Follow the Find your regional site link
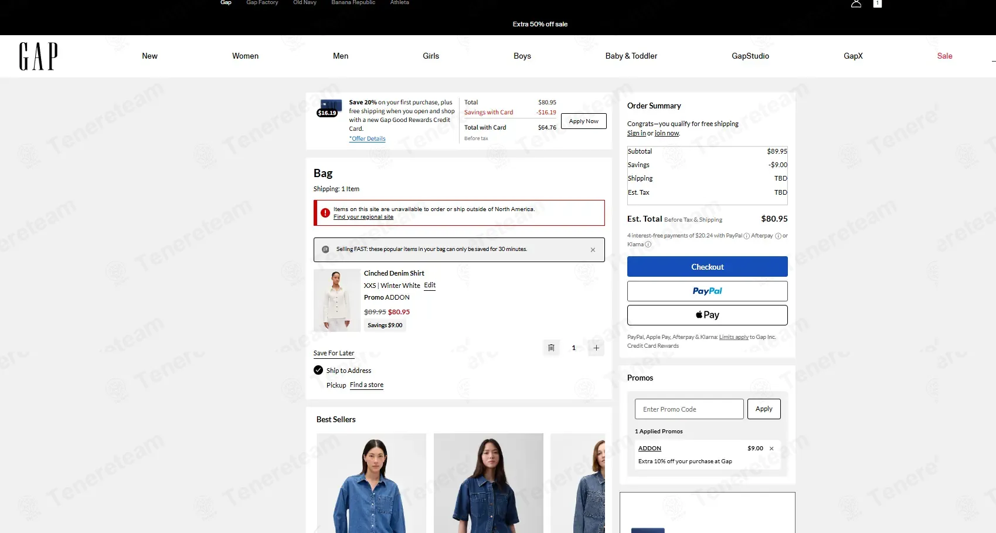This screenshot has width=996, height=533. click(x=363, y=217)
